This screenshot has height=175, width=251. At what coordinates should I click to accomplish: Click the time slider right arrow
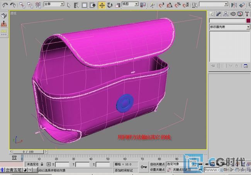[x=46, y=152]
